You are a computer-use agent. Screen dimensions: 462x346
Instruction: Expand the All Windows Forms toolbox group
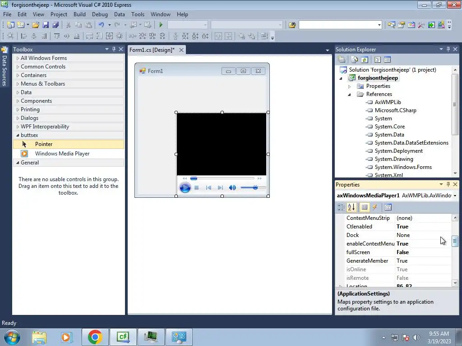coord(18,58)
